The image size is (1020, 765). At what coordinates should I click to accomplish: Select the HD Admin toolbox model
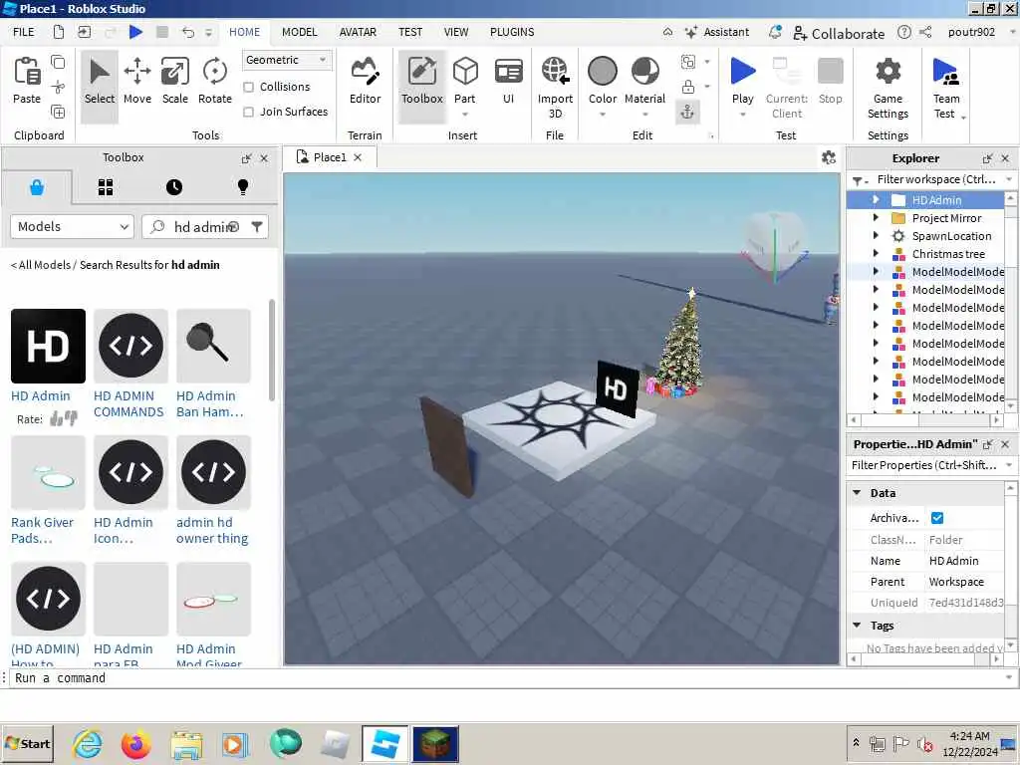click(48, 346)
